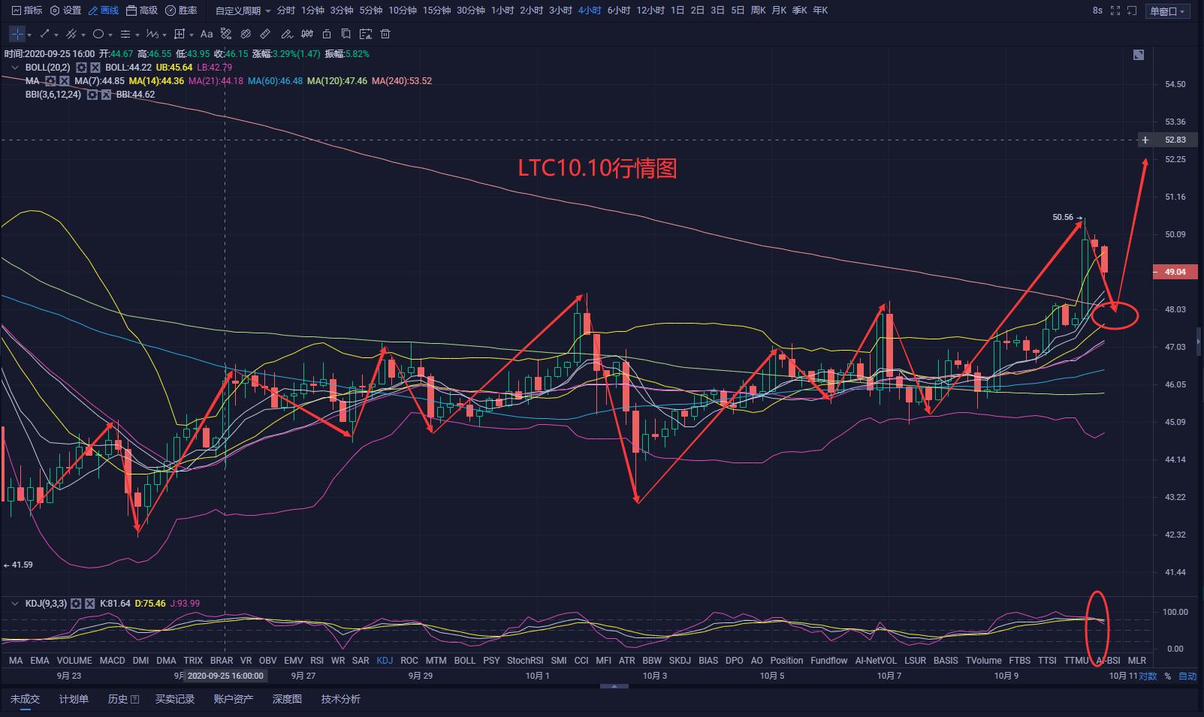The width and height of the screenshot is (1204, 717).
Task: Enter fullscreen mode via expand icon
Action: tap(1115, 11)
